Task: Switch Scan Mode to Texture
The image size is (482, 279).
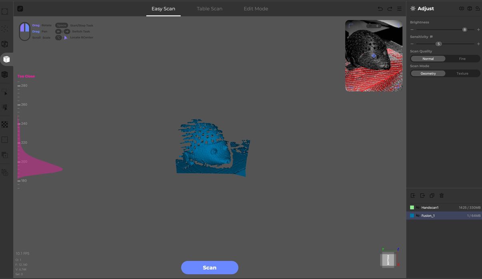Action: click(462, 73)
